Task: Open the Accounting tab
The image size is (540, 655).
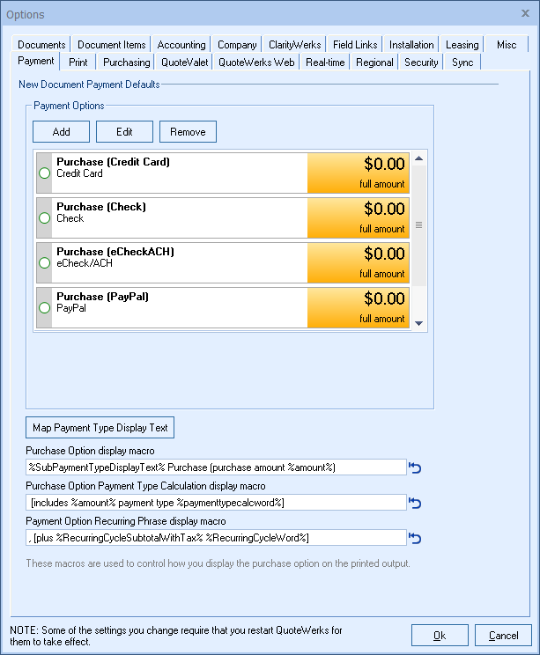Action: click(181, 45)
